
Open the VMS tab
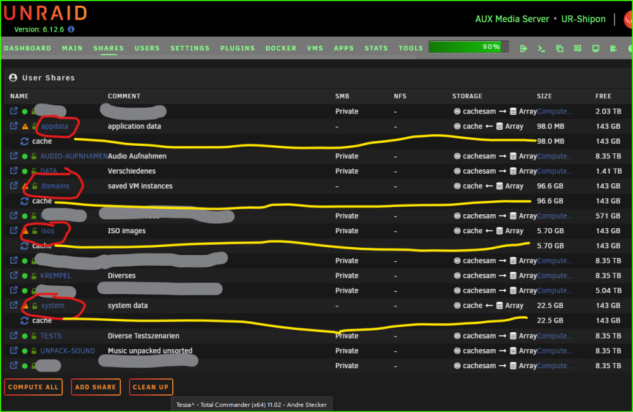click(315, 48)
